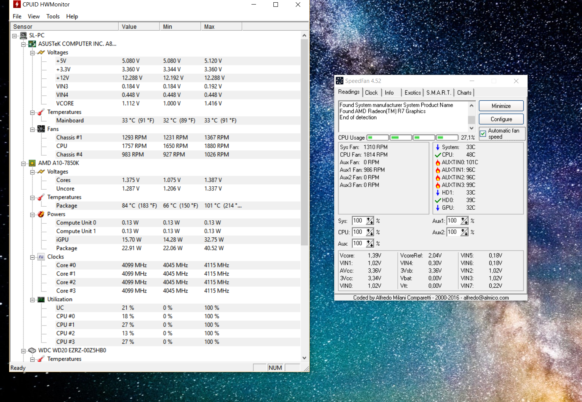Toggle the Automatic fan speed checkbox
Screen dimensions: 582x402
483,134
